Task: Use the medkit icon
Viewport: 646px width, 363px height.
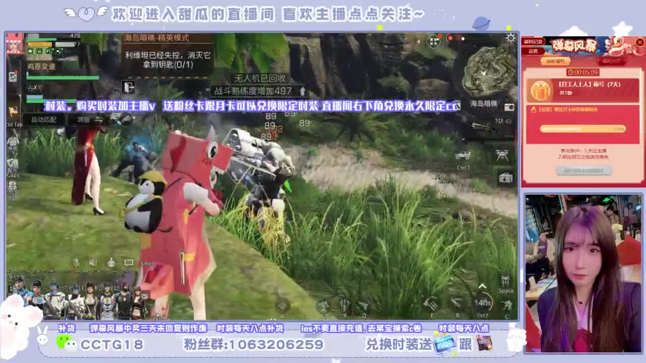Action: pyautogui.click(x=505, y=178)
